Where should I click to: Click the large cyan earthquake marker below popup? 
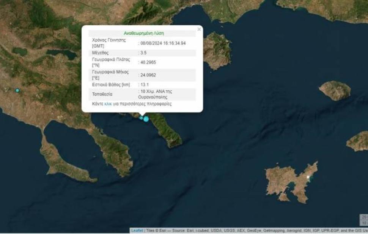146,119
